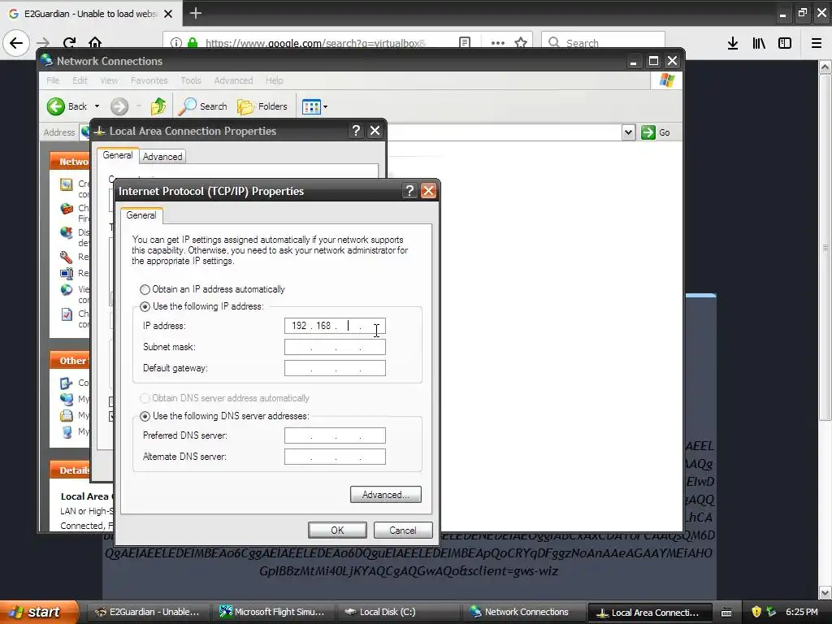Select Obtain an IP address automatically
The height and width of the screenshot is (624, 832).
[x=145, y=289]
